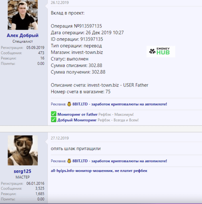Select the line Номер счета в магазине: 75
The width and height of the screenshot is (202, 204).
[80, 92]
